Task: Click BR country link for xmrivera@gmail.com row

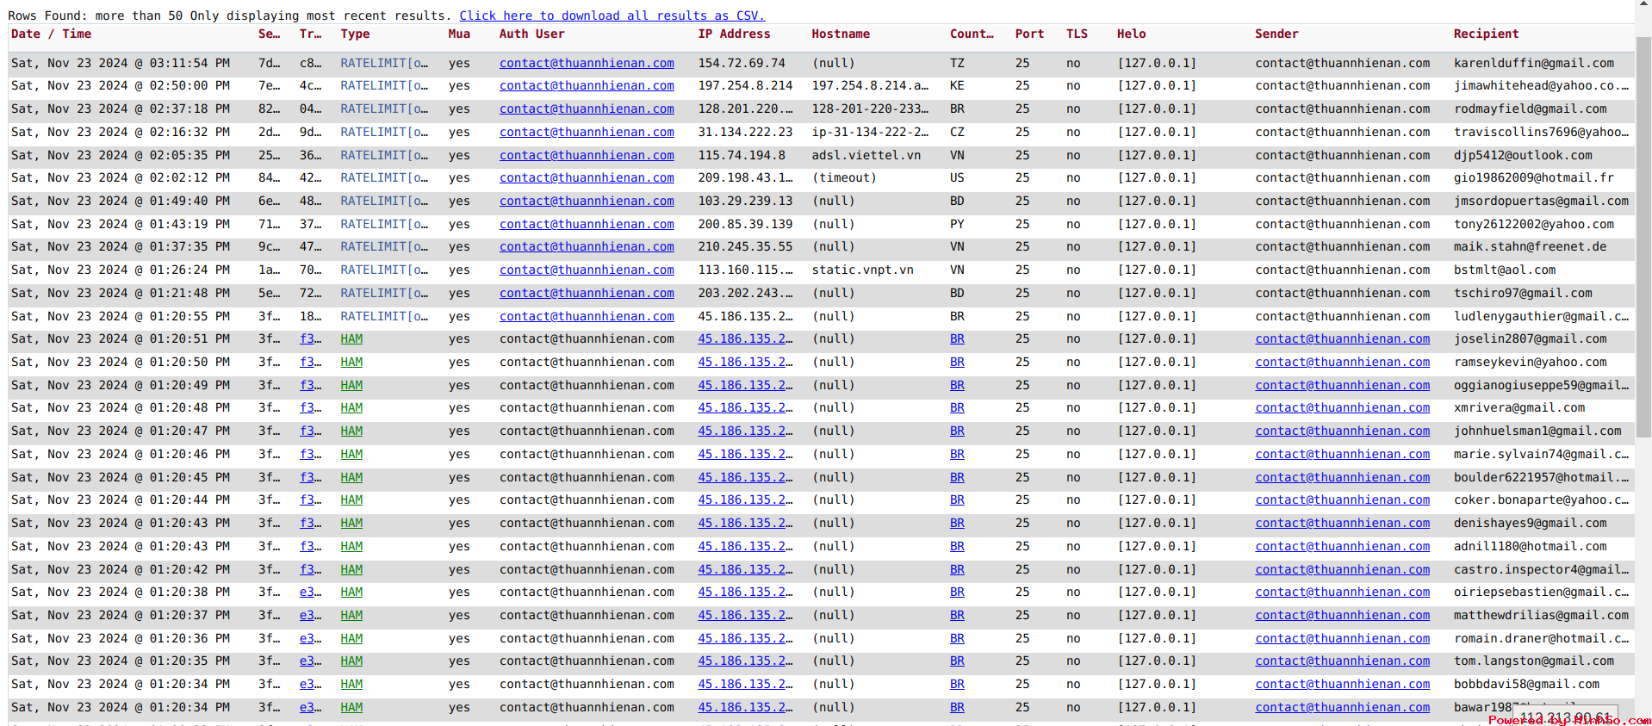Action: point(957,408)
